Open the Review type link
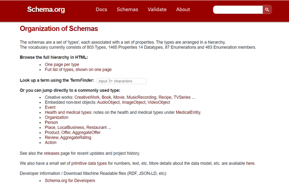Image resolution: width=289 pixels, height=190 pixels. (x=51, y=137)
